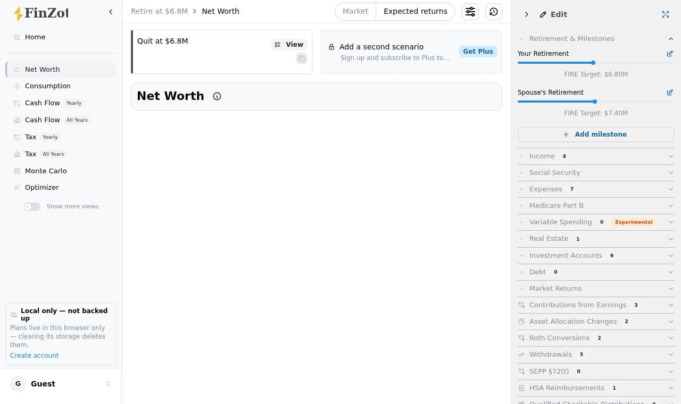The height and width of the screenshot is (404, 681).
Task: Expand the Investment Accounts section
Action: coord(596,256)
